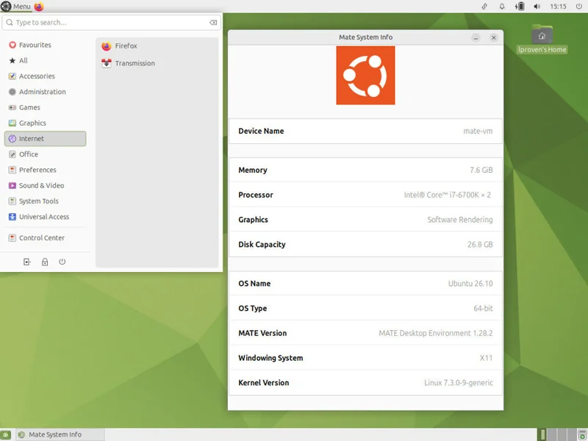Viewport: 588px width, 441px height.
Task: Open lproven's Home folder on the desktop
Action: [542, 40]
